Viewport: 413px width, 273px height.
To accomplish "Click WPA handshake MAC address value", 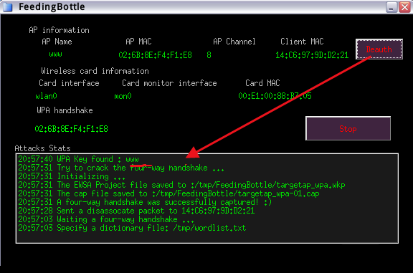I will [x=71, y=129].
